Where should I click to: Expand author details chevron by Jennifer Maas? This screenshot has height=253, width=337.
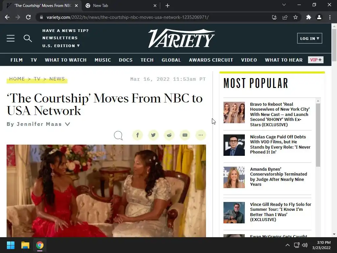[67, 124]
